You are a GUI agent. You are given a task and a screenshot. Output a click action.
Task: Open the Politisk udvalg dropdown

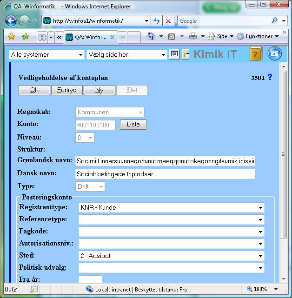(x=171, y=268)
